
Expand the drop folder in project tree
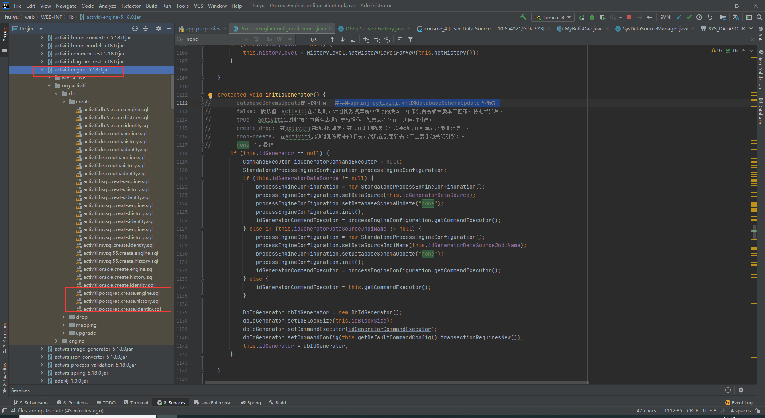coord(63,317)
